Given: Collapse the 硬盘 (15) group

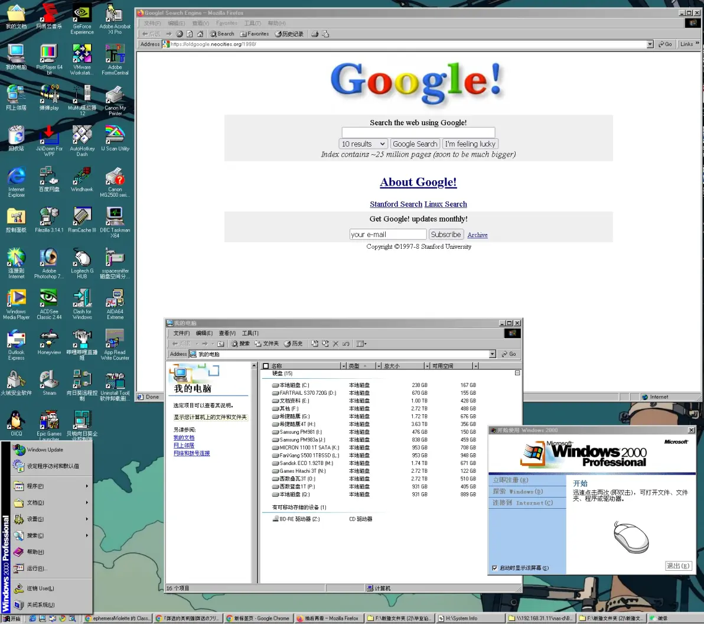Looking at the screenshot, I should (x=517, y=373).
